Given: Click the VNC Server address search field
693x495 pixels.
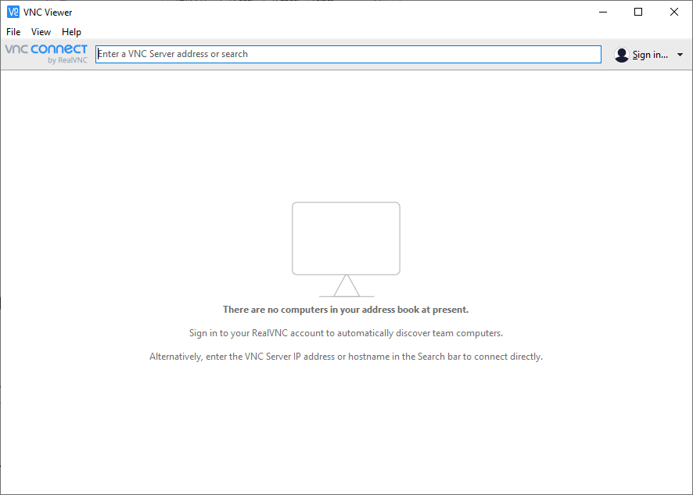Looking at the screenshot, I should (x=348, y=54).
